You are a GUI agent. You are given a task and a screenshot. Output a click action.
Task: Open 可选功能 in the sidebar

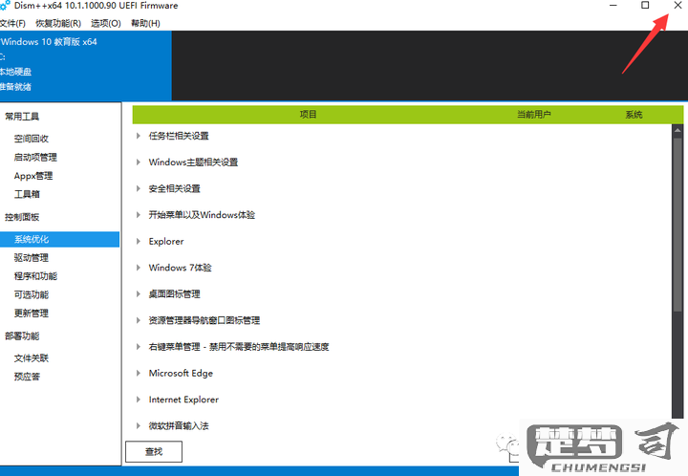[x=32, y=294]
